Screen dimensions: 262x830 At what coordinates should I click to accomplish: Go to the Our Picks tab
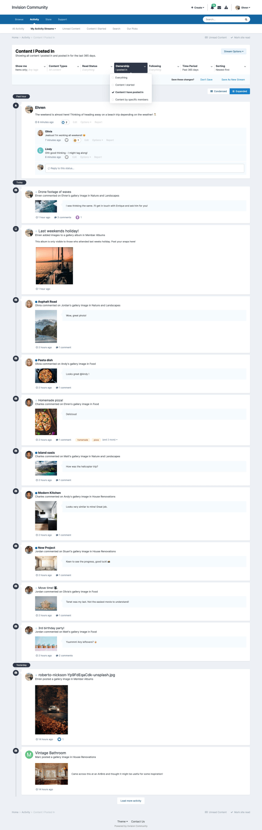point(132,29)
